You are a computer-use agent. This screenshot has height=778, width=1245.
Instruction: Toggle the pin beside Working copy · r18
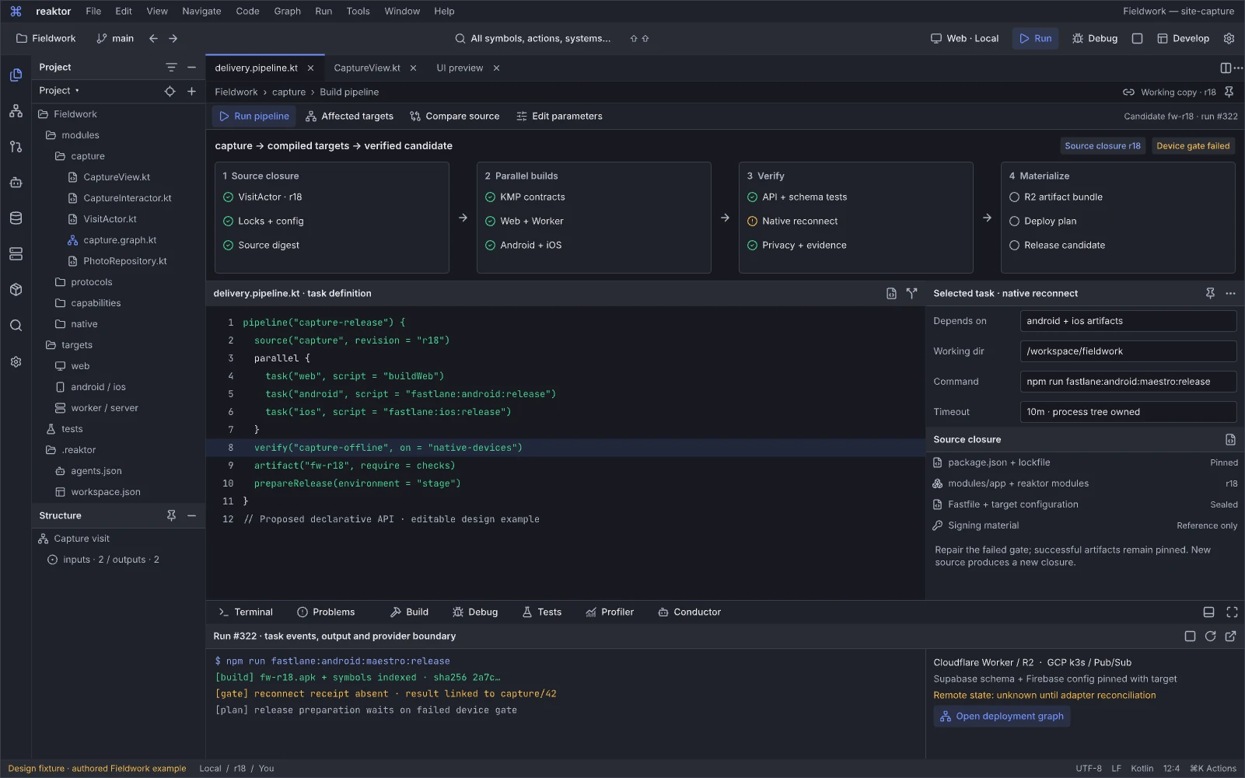(x=1229, y=92)
